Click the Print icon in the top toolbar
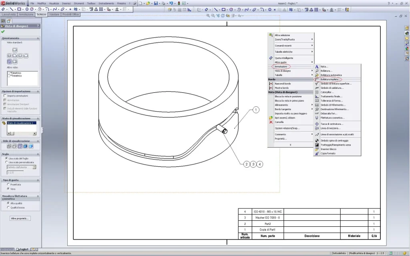 [163, 3]
